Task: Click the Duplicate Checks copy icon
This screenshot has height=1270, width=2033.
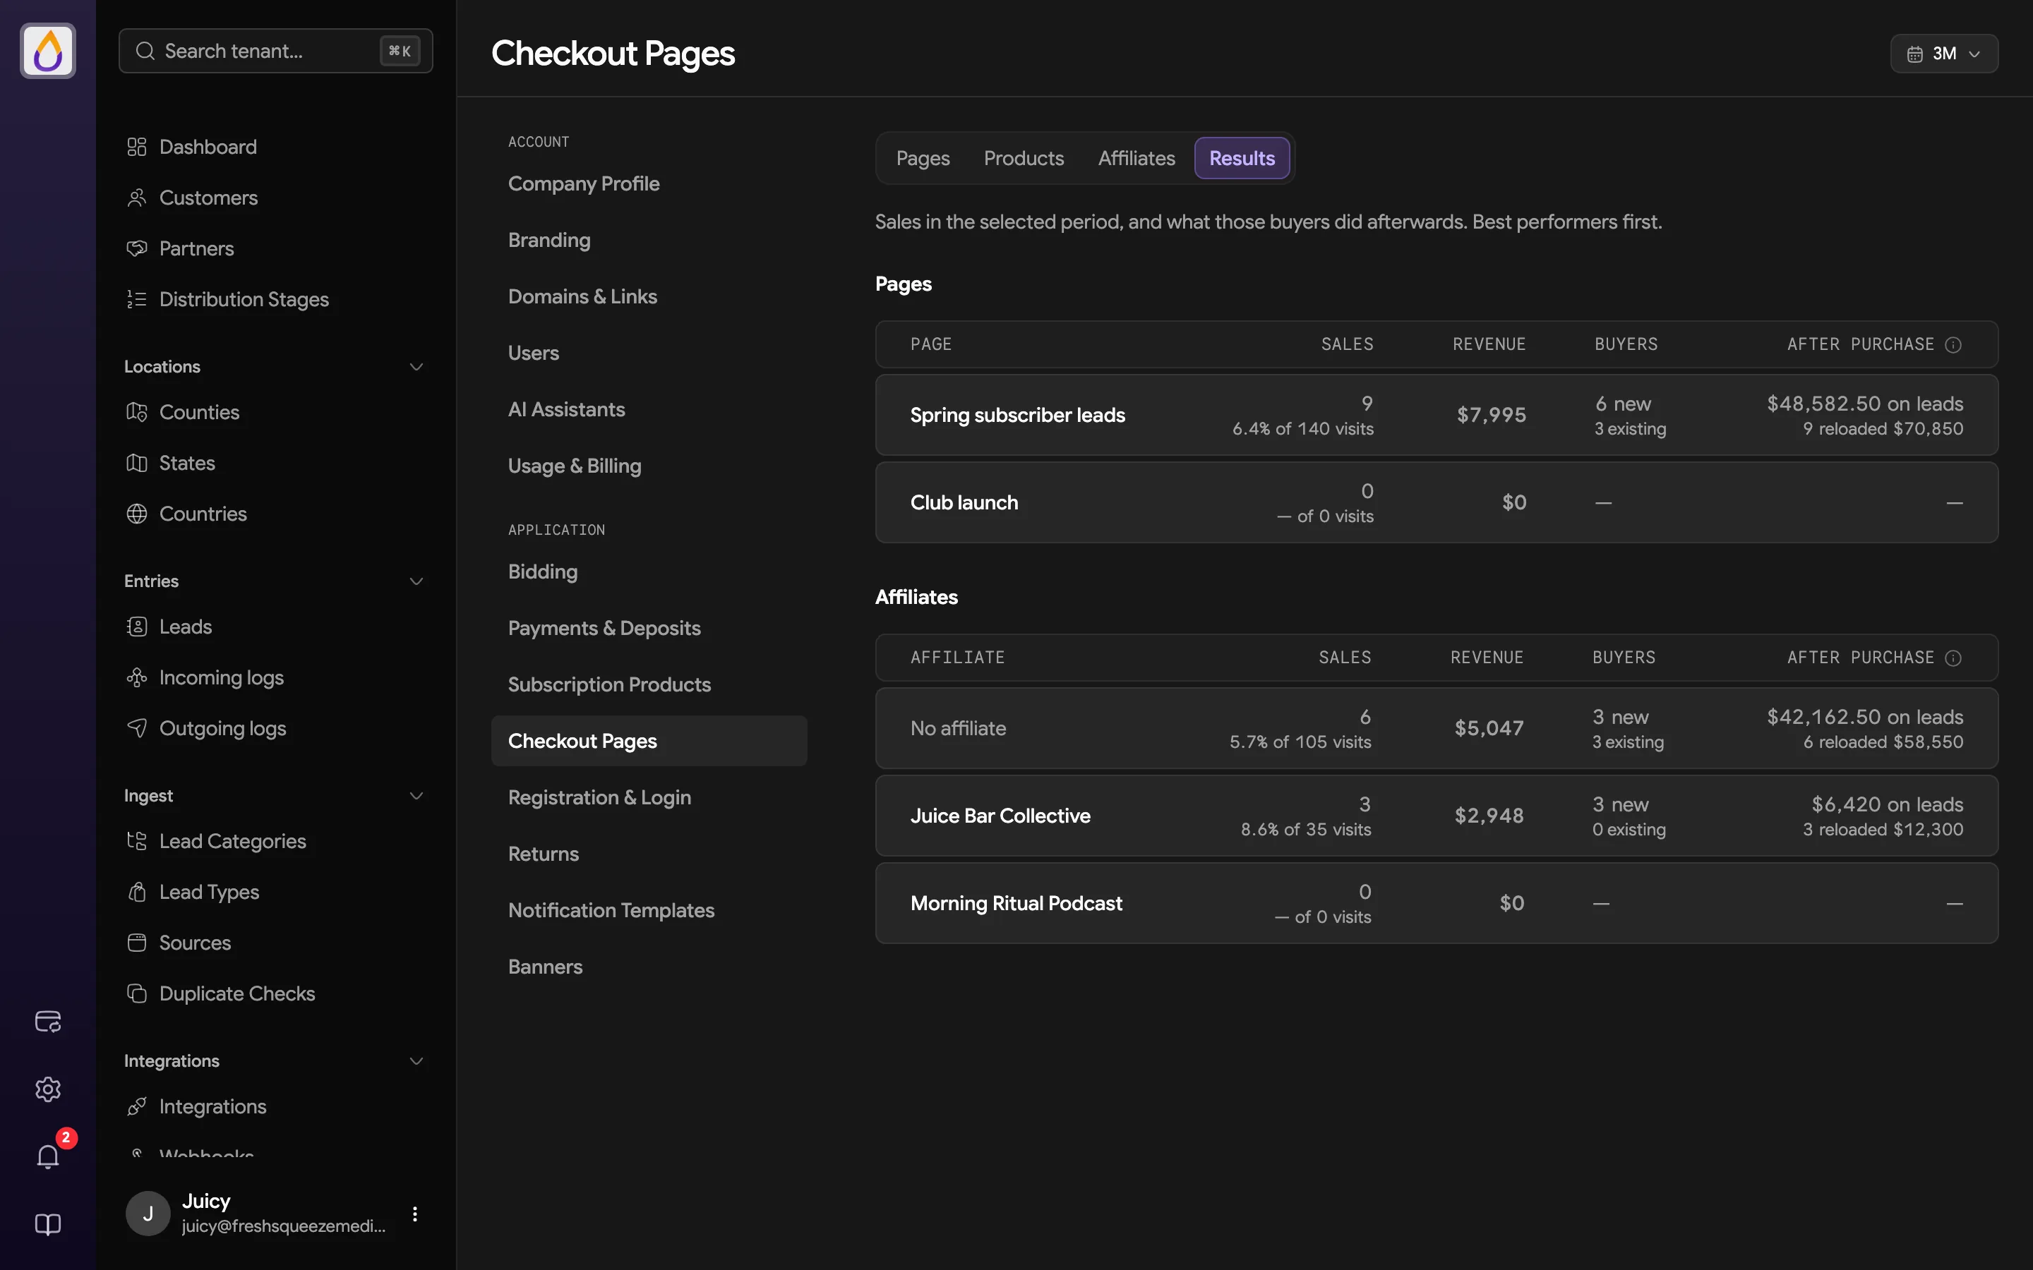Action: tap(137, 993)
